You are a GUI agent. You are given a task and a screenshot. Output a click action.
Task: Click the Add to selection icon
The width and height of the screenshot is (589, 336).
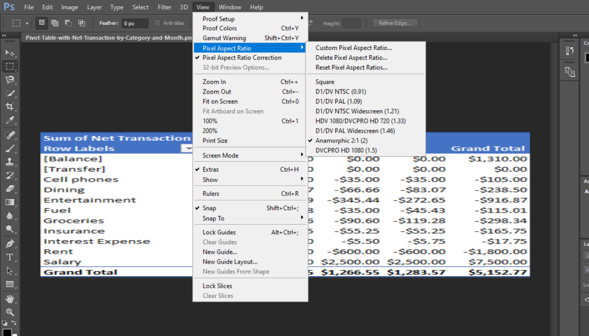pos(55,23)
